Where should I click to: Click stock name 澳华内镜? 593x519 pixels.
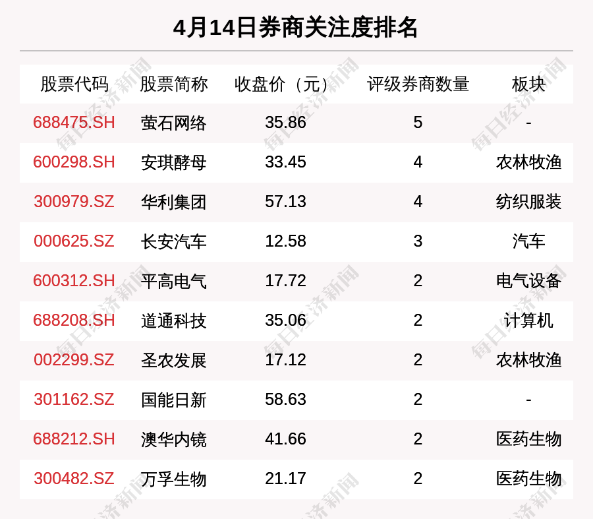pos(173,439)
